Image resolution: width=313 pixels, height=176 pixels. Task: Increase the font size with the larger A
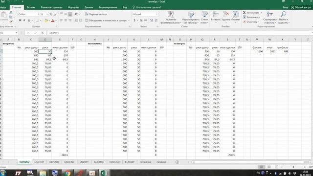click(51, 14)
